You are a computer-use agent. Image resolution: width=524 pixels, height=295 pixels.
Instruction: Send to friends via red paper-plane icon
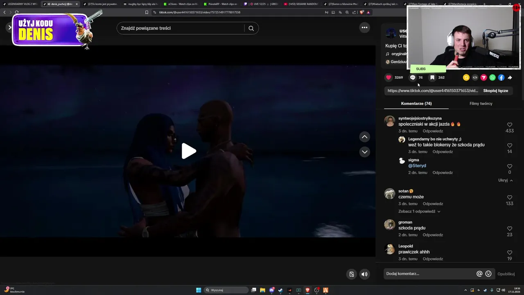[483, 77]
